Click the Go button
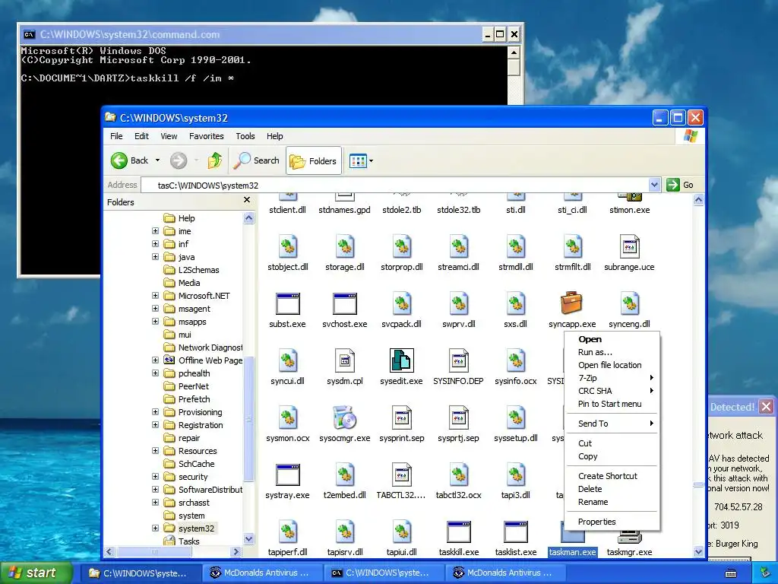The height and width of the screenshot is (584, 778). point(681,185)
